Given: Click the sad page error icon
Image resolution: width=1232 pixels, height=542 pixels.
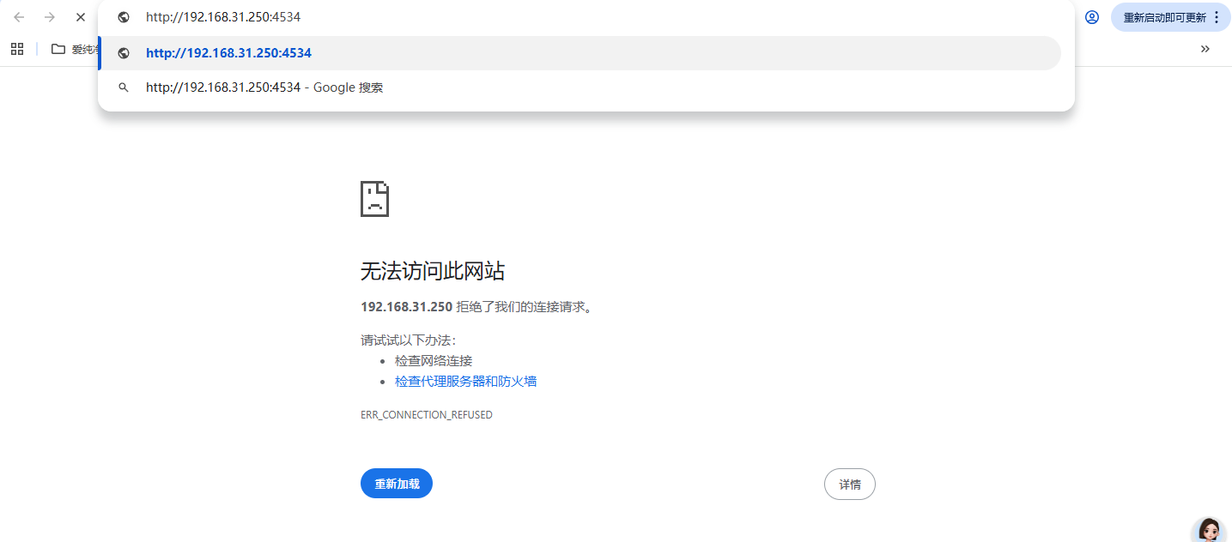Looking at the screenshot, I should click(374, 199).
